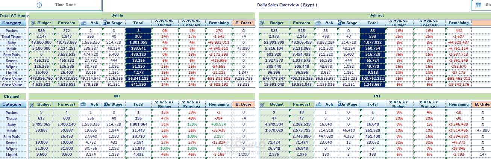Viewport: 491px width, 159px height.
Task: Click the basket icon in MT Ach header
Action: tap(83, 104)
